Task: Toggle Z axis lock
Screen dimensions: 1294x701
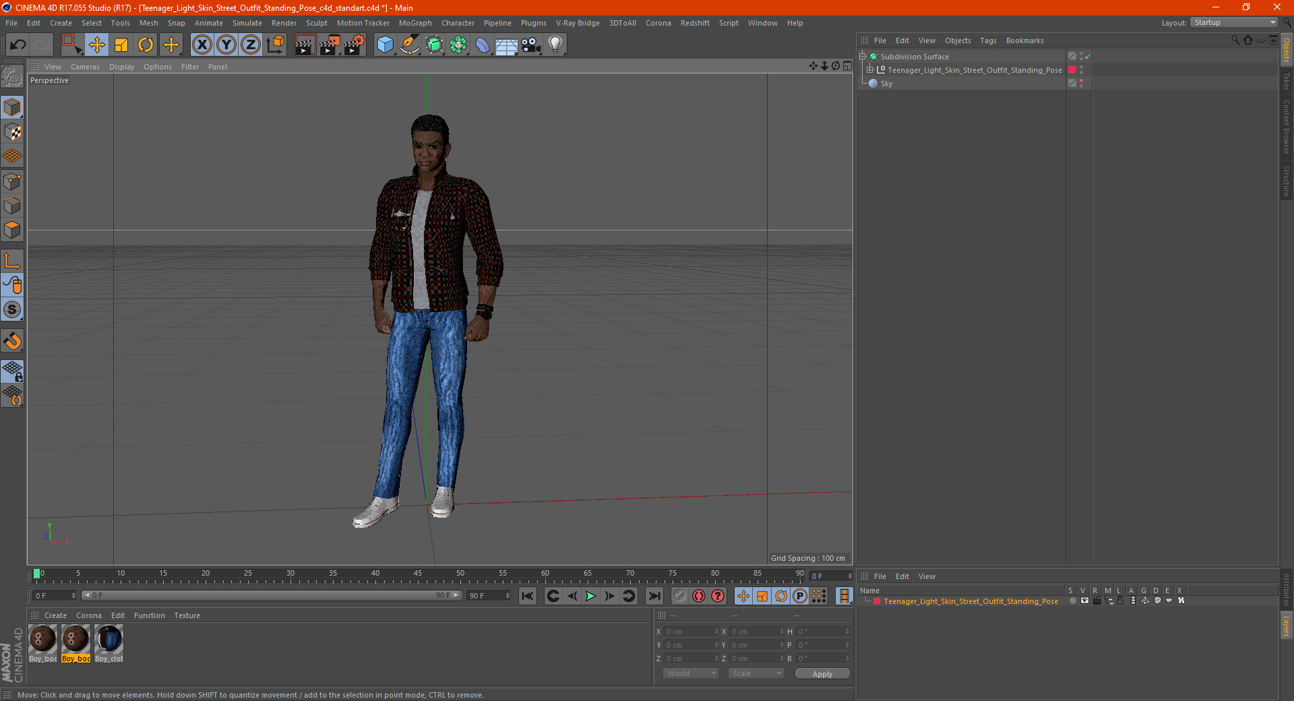Action: (251, 45)
